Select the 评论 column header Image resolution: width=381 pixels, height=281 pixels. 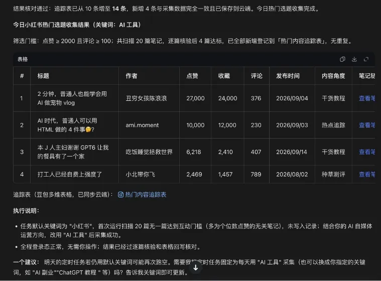[x=257, y=76]
